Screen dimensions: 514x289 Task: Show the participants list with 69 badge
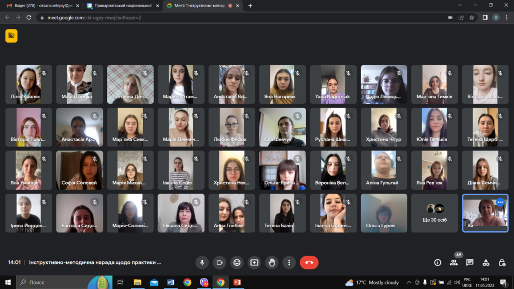pyautogui.click(x=454, y=262)
